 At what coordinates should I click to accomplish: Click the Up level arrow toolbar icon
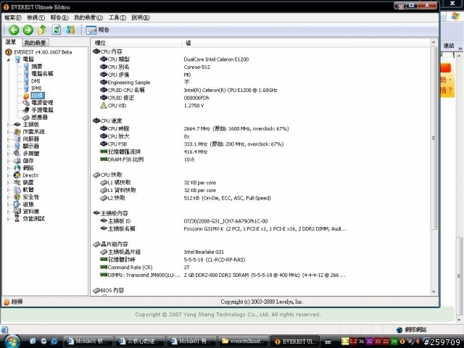[x=42, y=30]
